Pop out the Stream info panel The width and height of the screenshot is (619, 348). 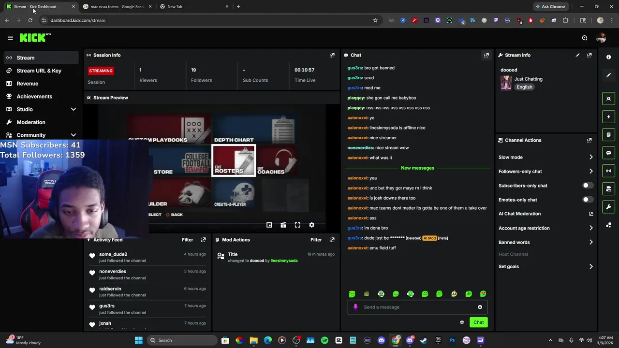pyautogui.click(x=589, y=55)
